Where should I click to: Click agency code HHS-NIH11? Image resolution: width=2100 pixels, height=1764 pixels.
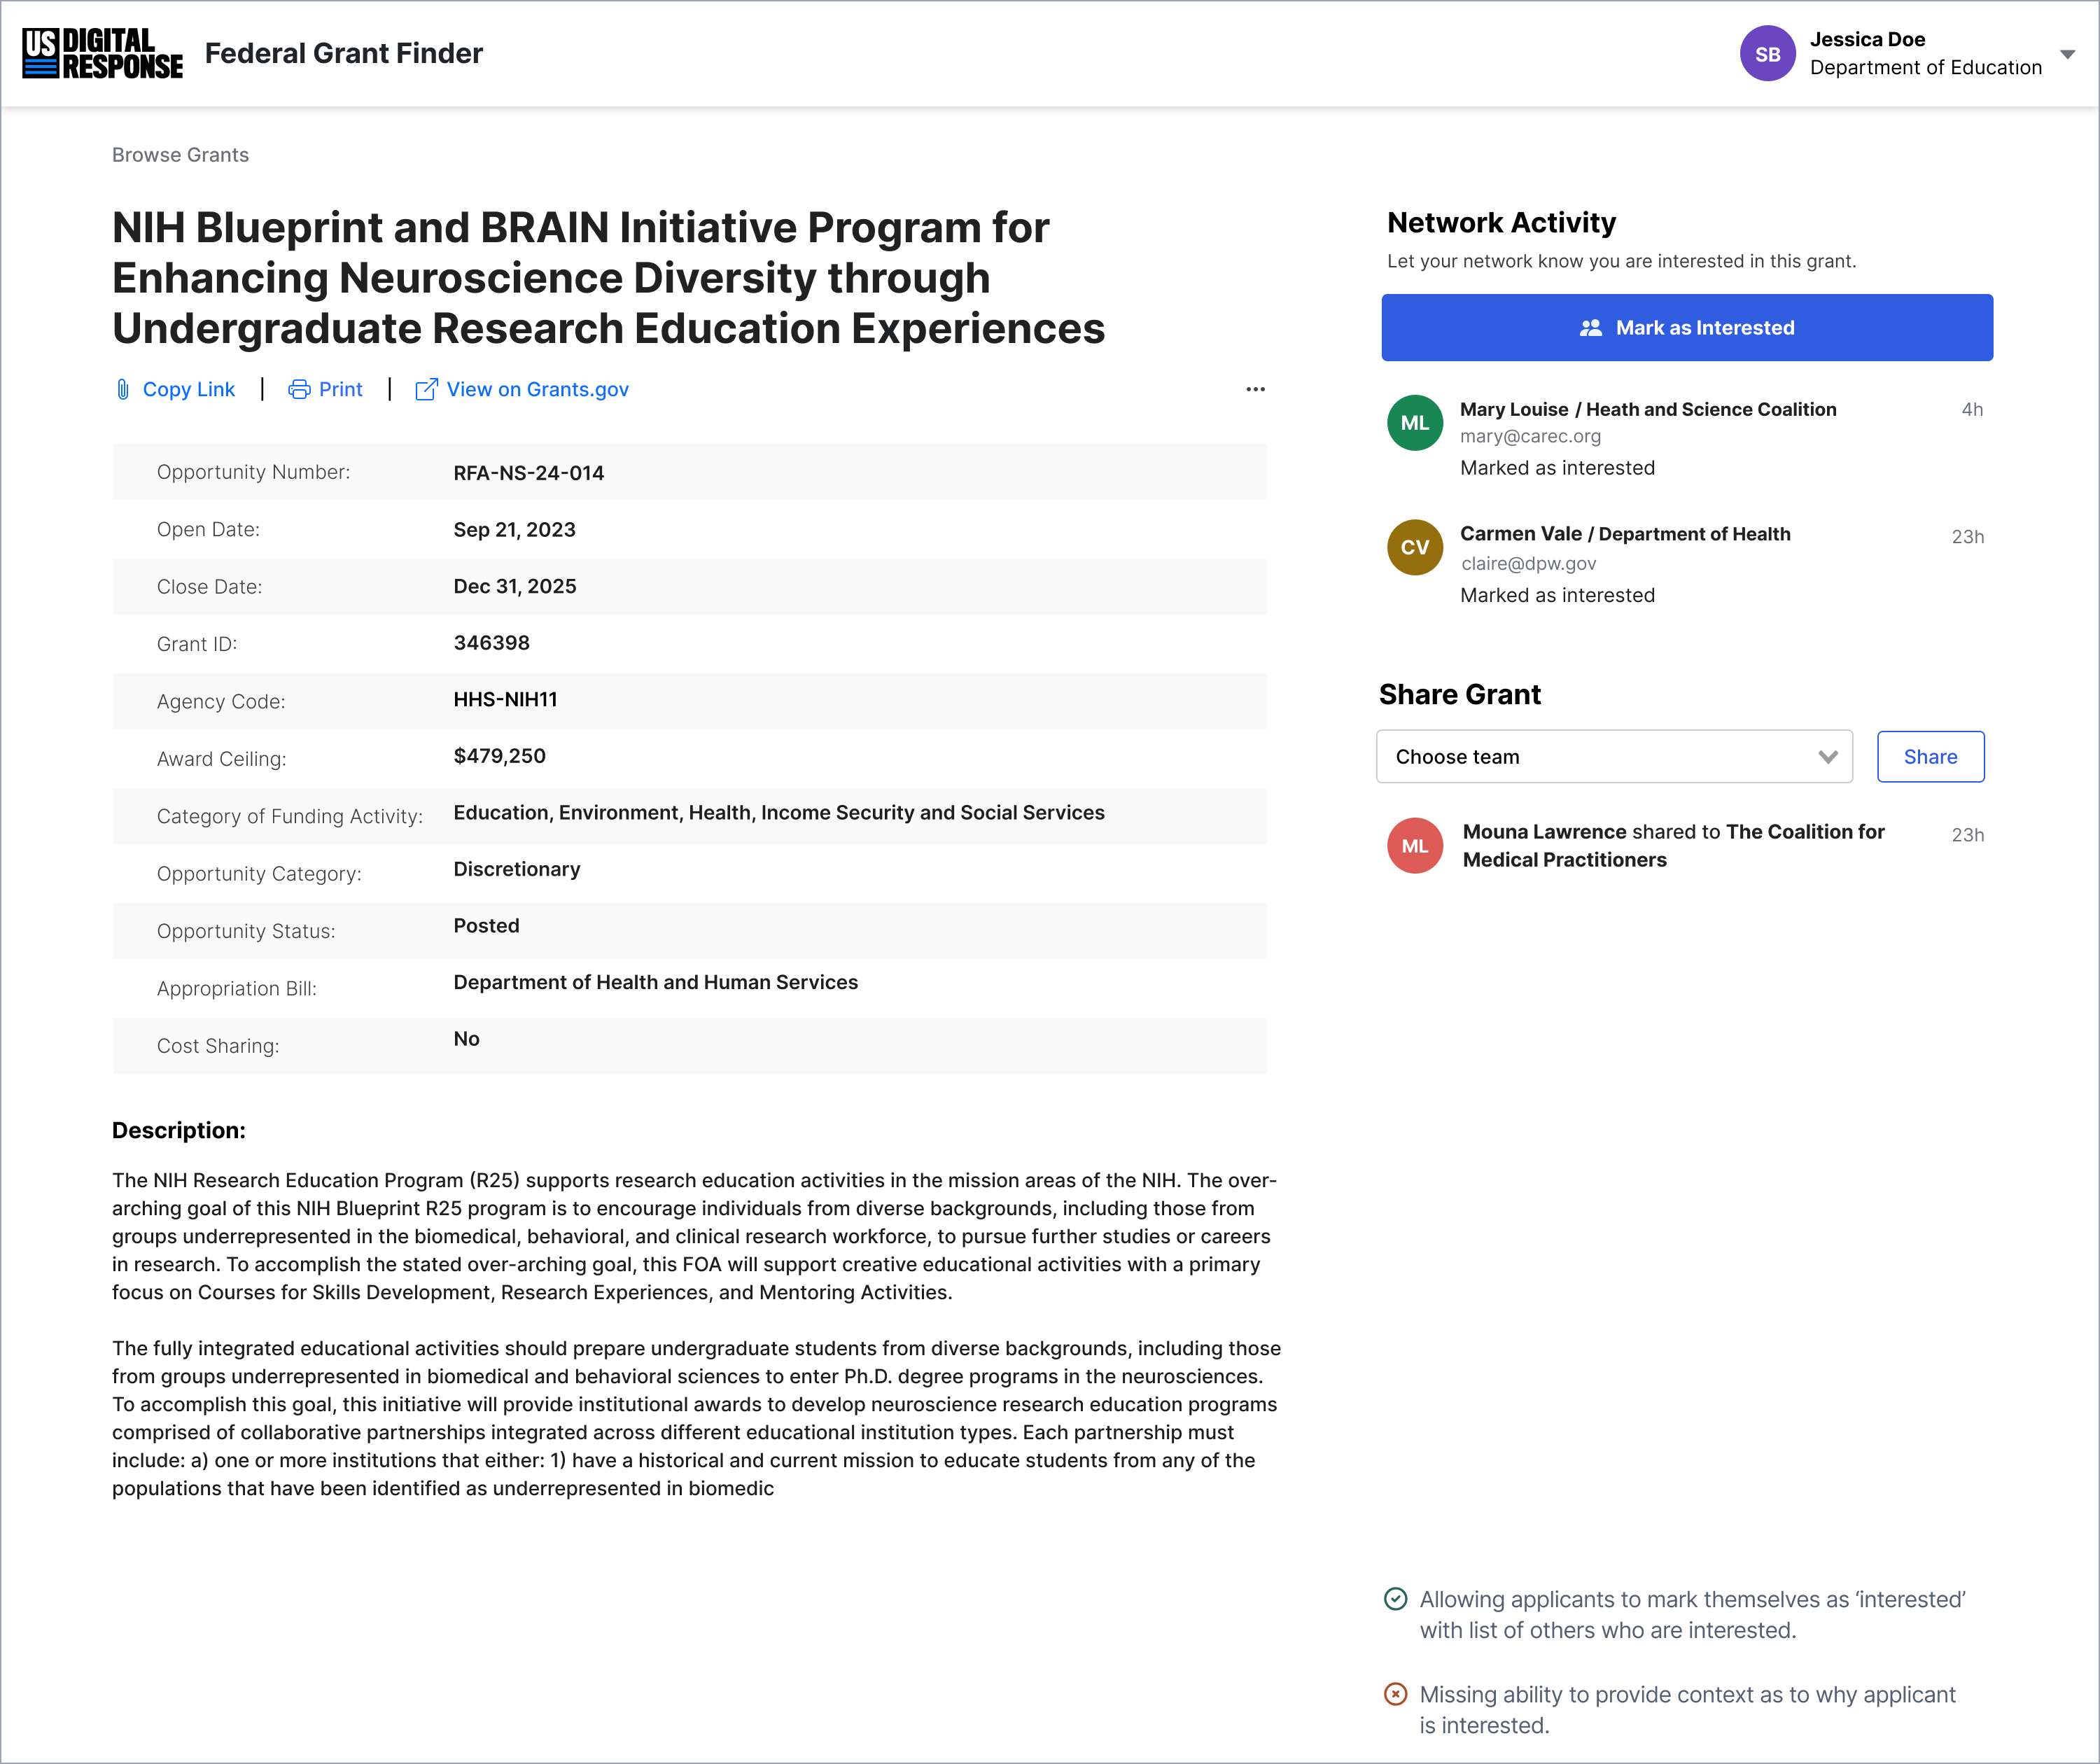click(x=506, y=699)
